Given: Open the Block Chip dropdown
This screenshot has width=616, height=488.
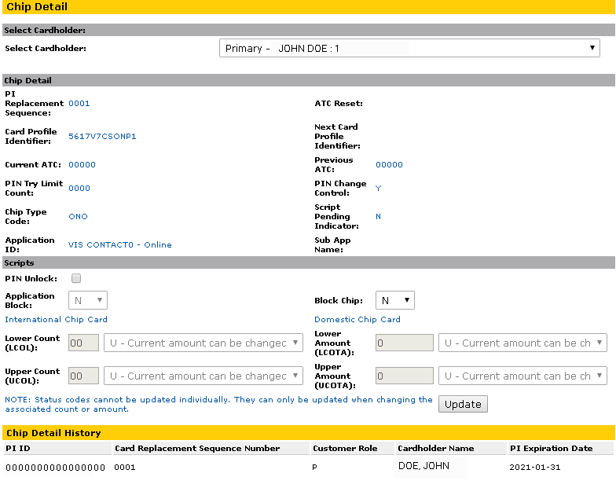Looking at the screenshot, I should click(394, 300).
